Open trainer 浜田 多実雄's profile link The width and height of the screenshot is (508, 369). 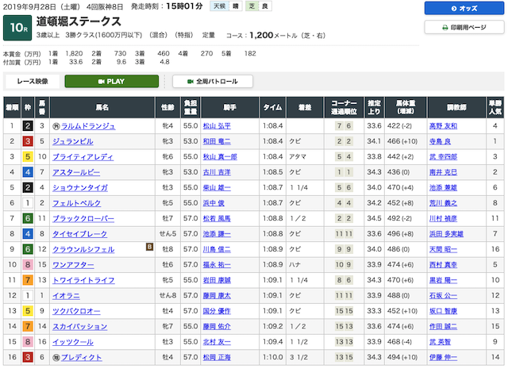446,234
